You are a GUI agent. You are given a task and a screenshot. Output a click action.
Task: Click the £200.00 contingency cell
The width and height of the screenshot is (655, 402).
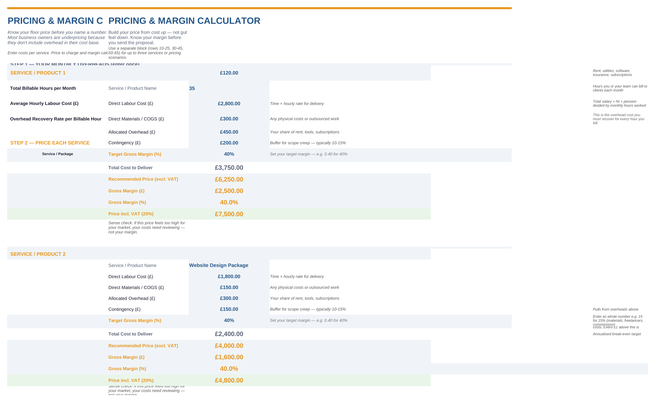229,143
